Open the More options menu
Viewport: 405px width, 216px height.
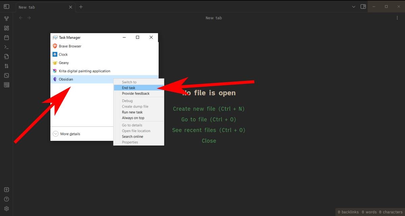point(397,18)
